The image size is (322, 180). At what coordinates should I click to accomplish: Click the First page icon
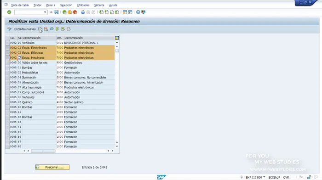pyautogui.click(x=101, y=12)
